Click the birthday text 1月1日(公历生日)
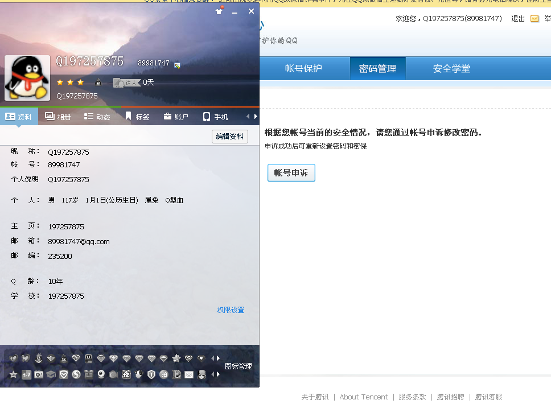The height and width of the screenshot is (404, 551). click(112, 200)
